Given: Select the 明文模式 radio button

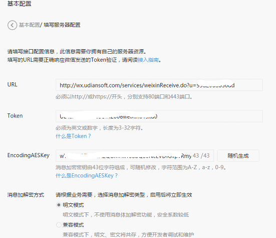Looking at the screenshot, I should click(x=59, y=205).
